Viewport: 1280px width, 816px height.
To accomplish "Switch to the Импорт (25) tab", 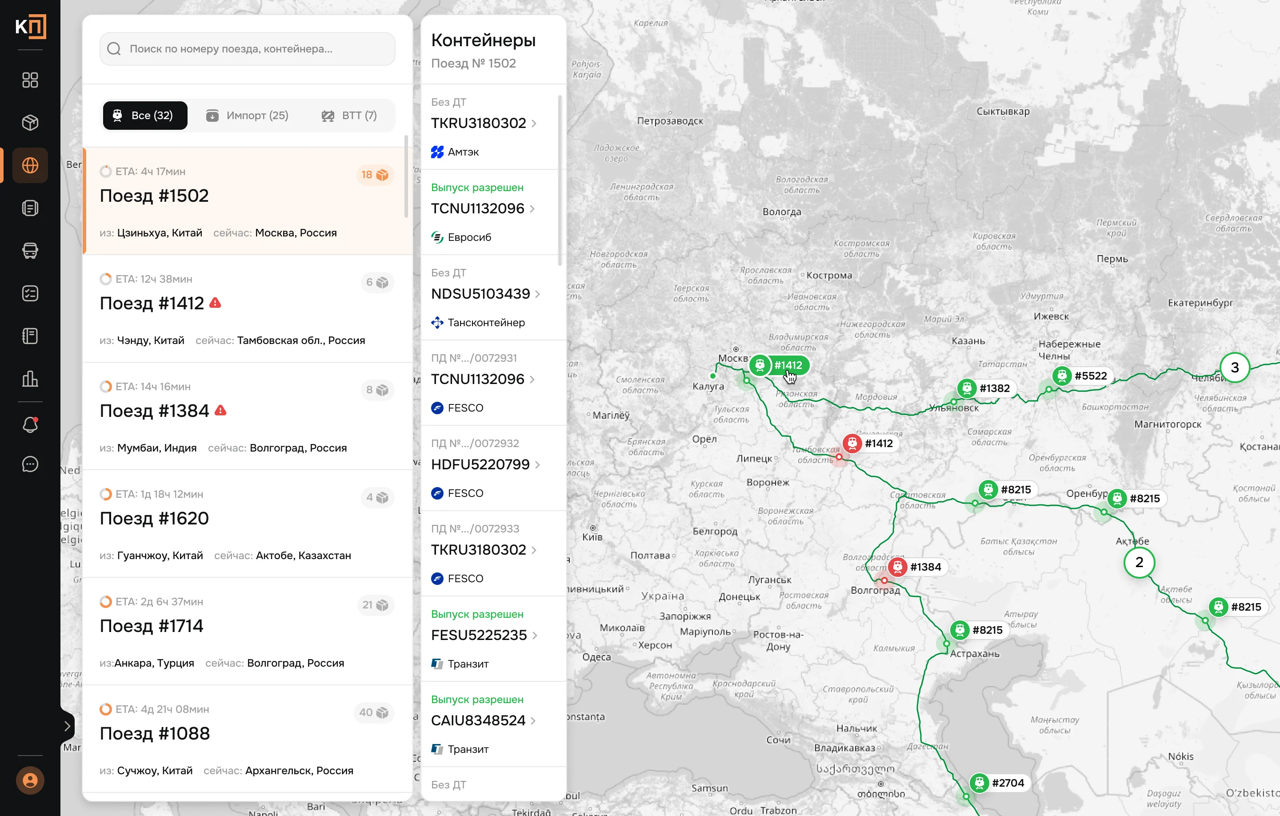I will click(247, 116).
